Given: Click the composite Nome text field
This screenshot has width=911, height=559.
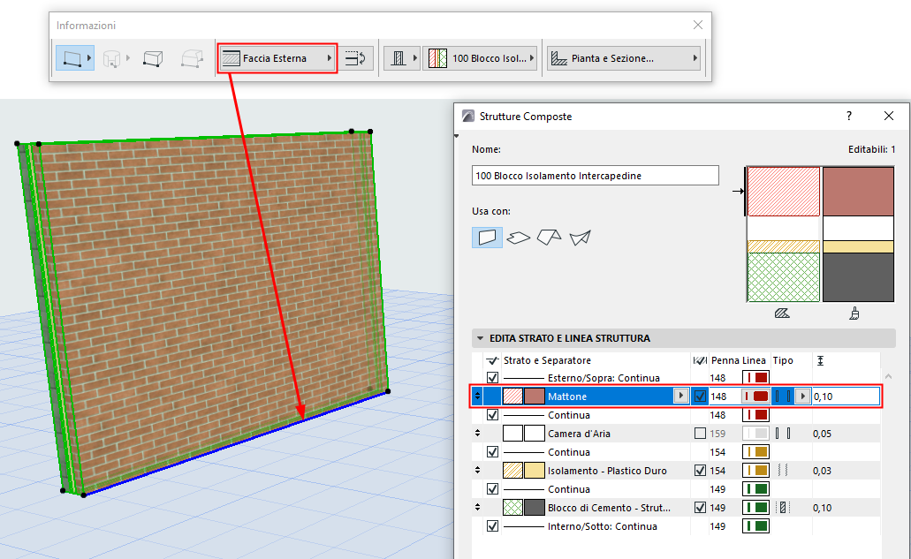Looking at the screenshot, I should point(595,176).
